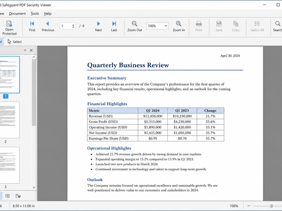Click the thumbnail panel scrollbar thumb
The image size is (282, 211).
(34, 92)
